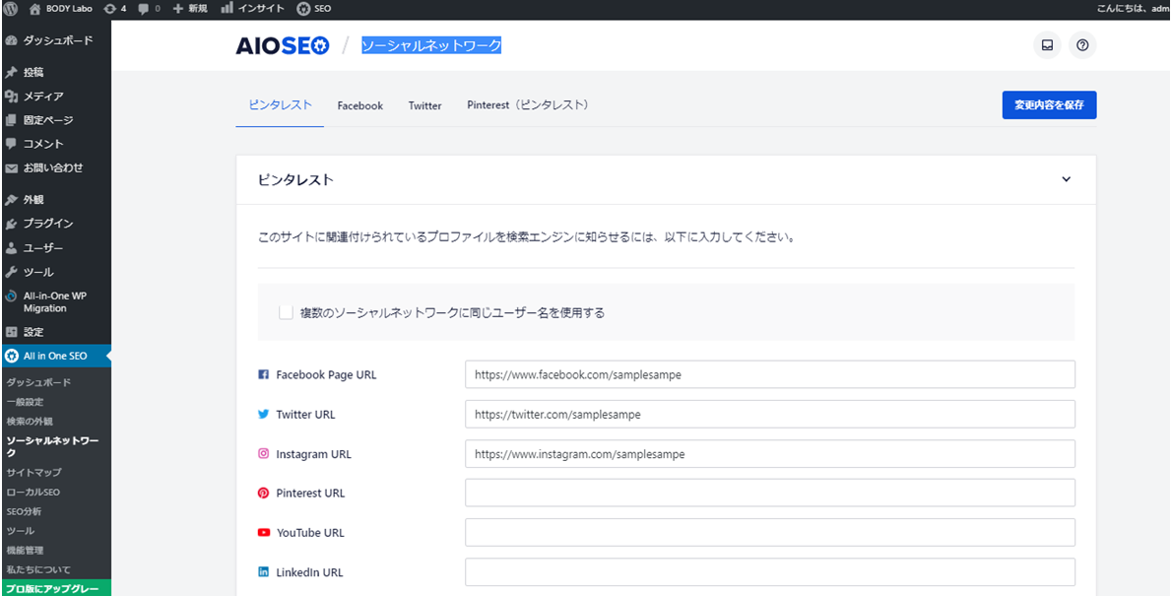Viewport: 1172px width, 596px height.
Task: Open インサイト in the admin bar
Action: click(253, 9)
